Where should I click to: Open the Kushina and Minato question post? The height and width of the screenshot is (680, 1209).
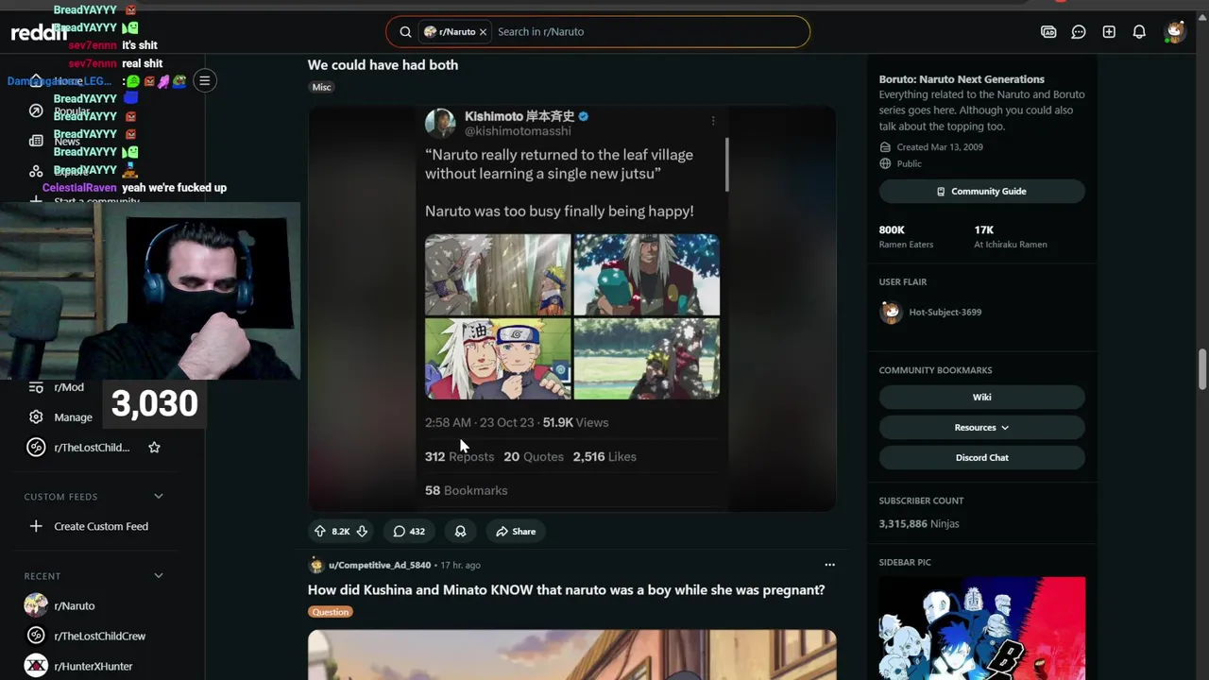click(566, 589)
